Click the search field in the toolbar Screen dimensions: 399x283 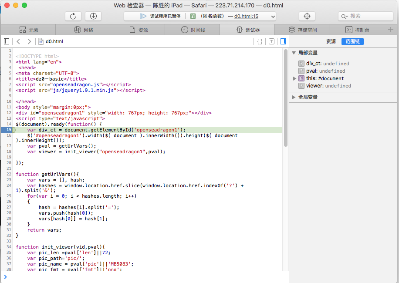(365, 16)
